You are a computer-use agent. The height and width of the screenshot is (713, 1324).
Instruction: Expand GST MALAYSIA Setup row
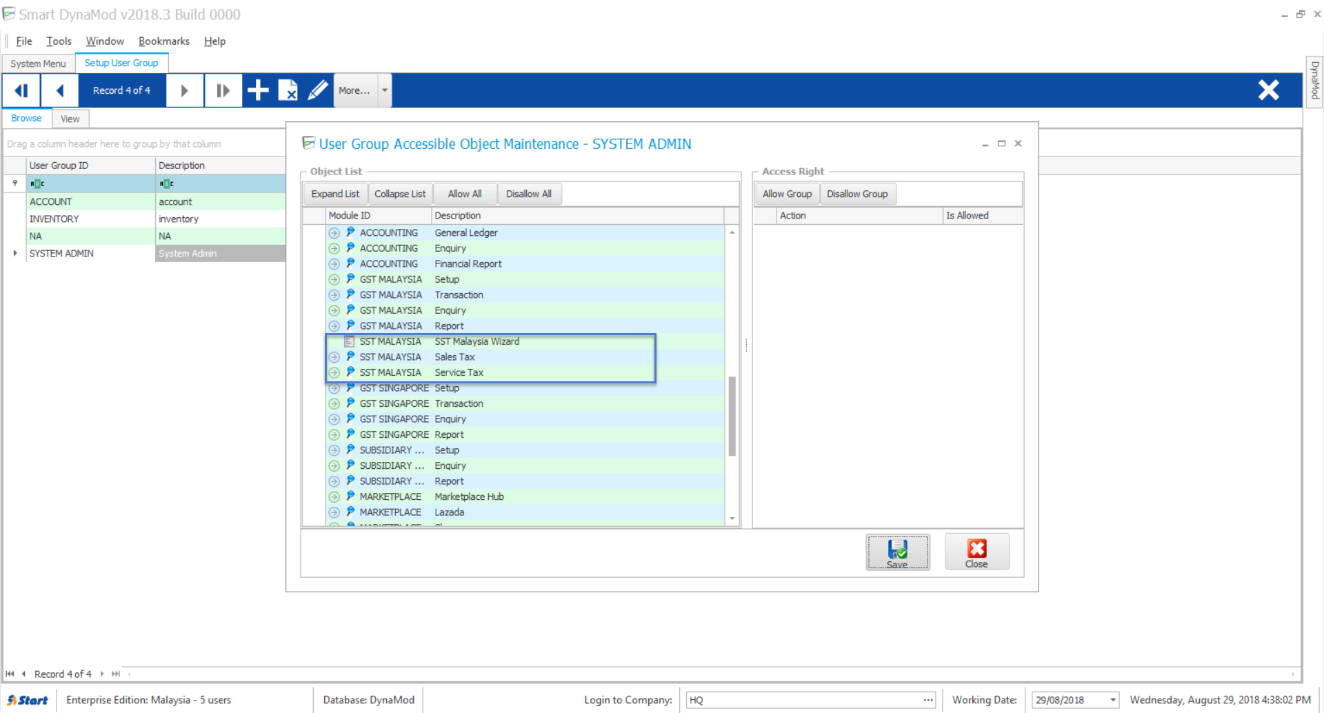pos(334,279)
